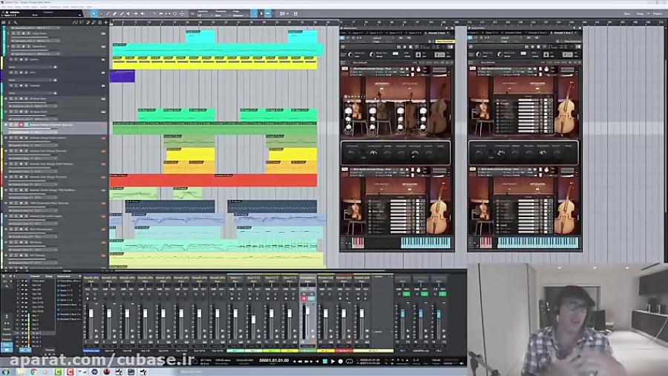This screenshot has height=376, width=668.
Task: Mute the first mixer channel
Action: coord(88,294)
